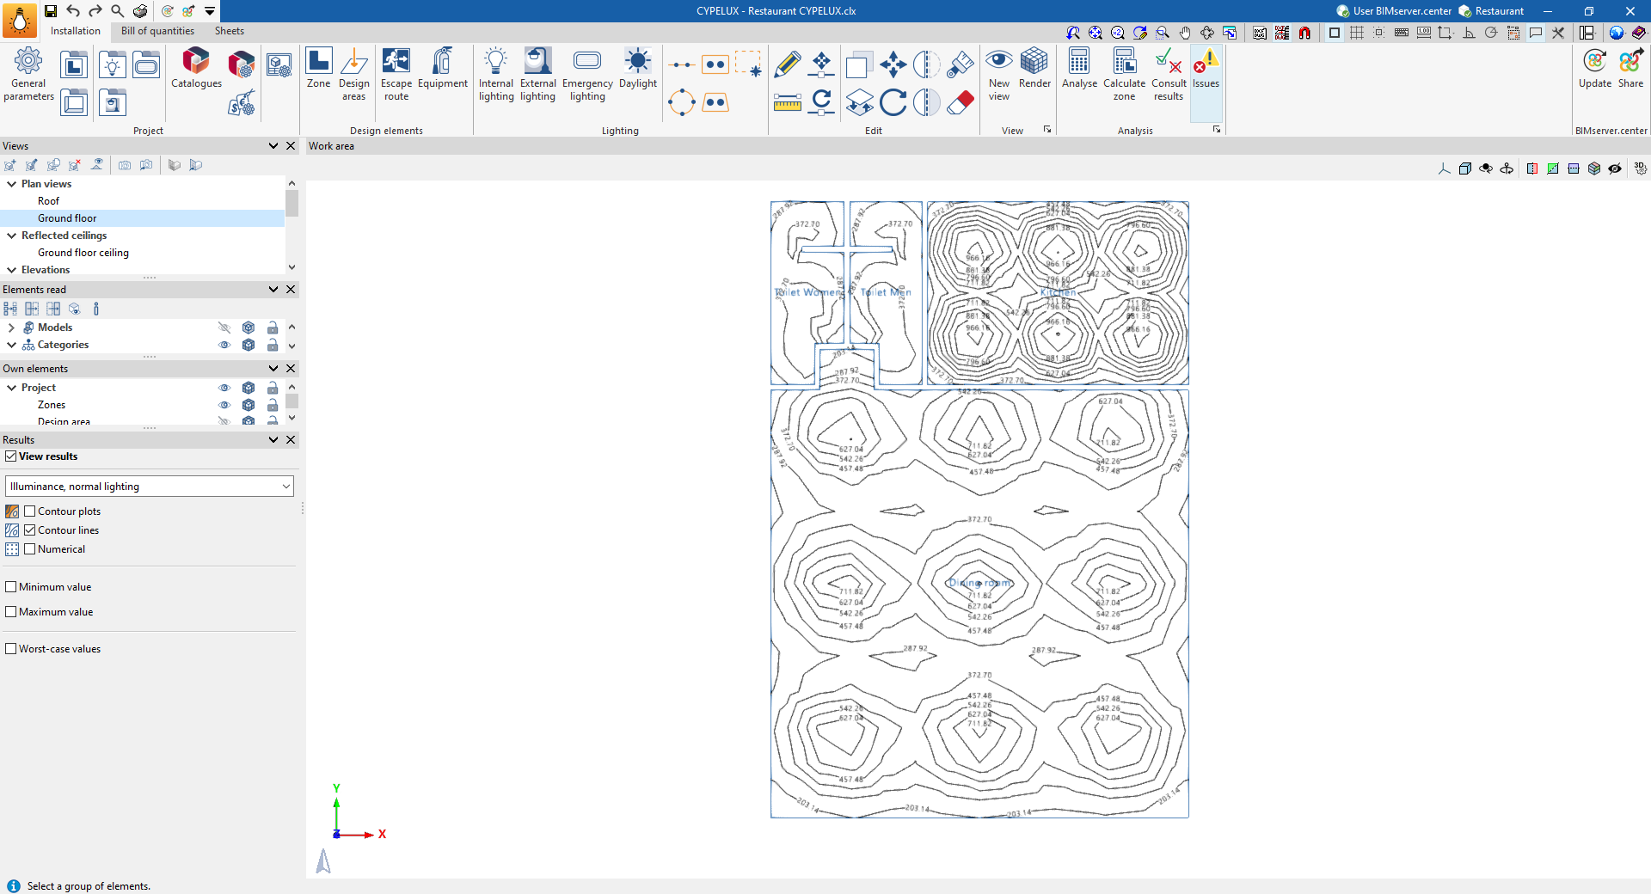This screenshot has width=1651, height=894.
Task: Enable the Maximum value checkbox
Action: [x=11, y=612]
